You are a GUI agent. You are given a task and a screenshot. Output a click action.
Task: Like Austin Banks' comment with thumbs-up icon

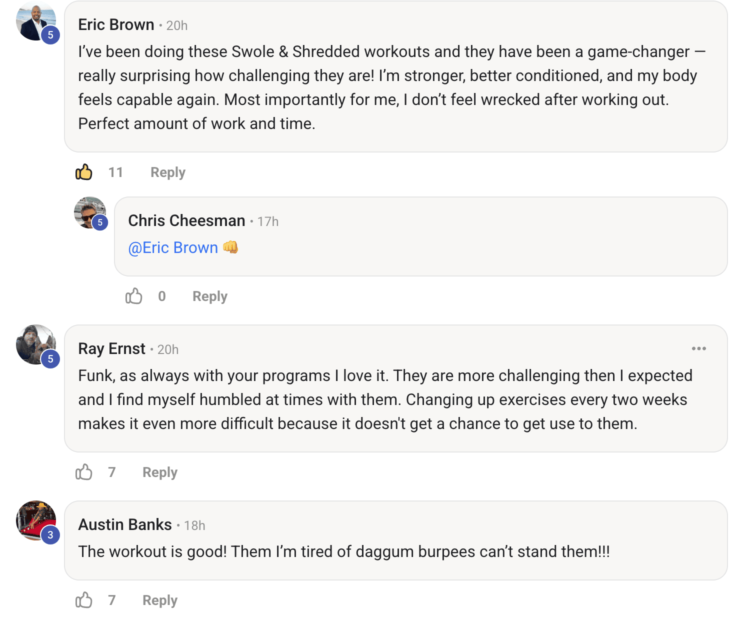(84, 600)
